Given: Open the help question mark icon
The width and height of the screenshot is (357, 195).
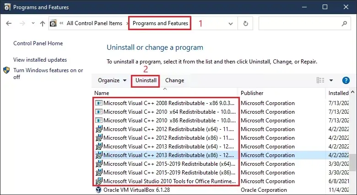Looking at the screenshot, I should pos(346,80).
